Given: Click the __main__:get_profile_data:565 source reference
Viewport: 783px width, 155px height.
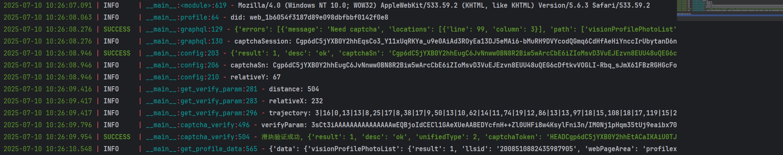Looking at the screenshot, I should pos(201,149).
